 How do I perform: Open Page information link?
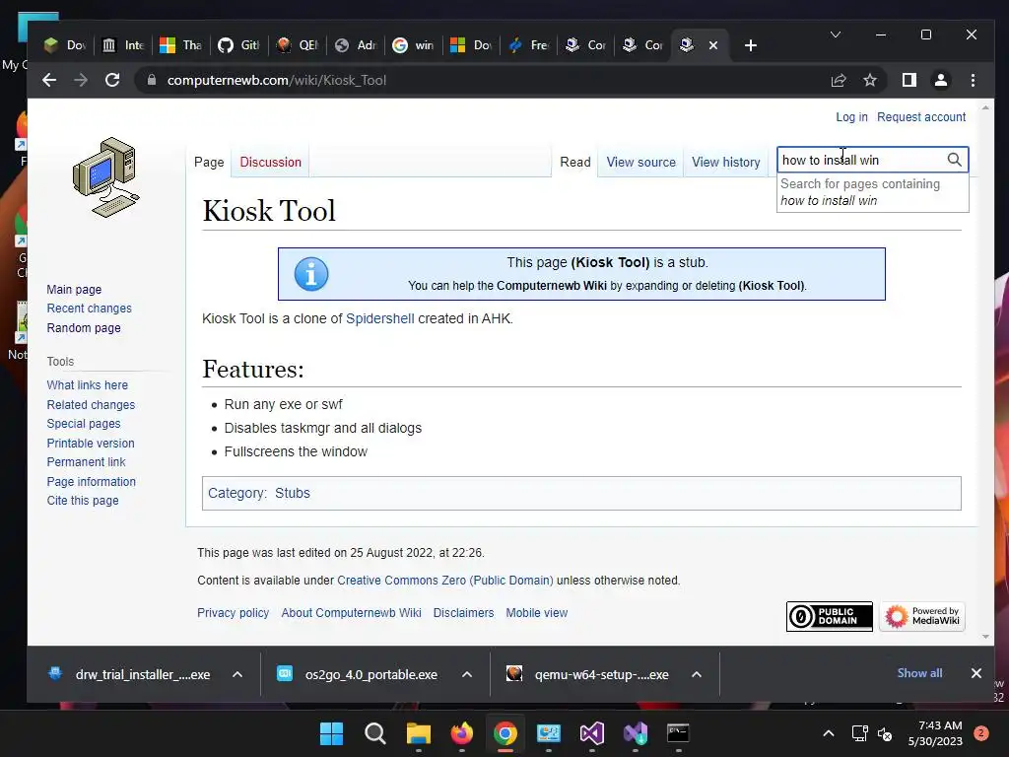click(x=92, y=481)
